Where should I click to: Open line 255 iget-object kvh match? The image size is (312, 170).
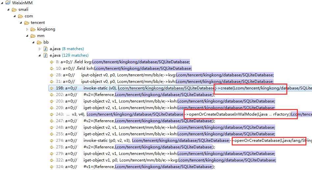pyautogui.click(x=165, y=134)
